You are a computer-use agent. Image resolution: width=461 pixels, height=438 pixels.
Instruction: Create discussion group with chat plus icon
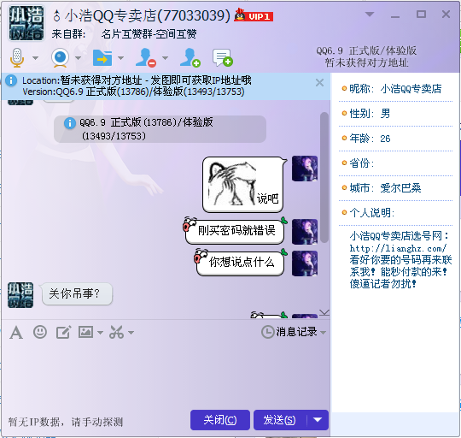(223, 57)
